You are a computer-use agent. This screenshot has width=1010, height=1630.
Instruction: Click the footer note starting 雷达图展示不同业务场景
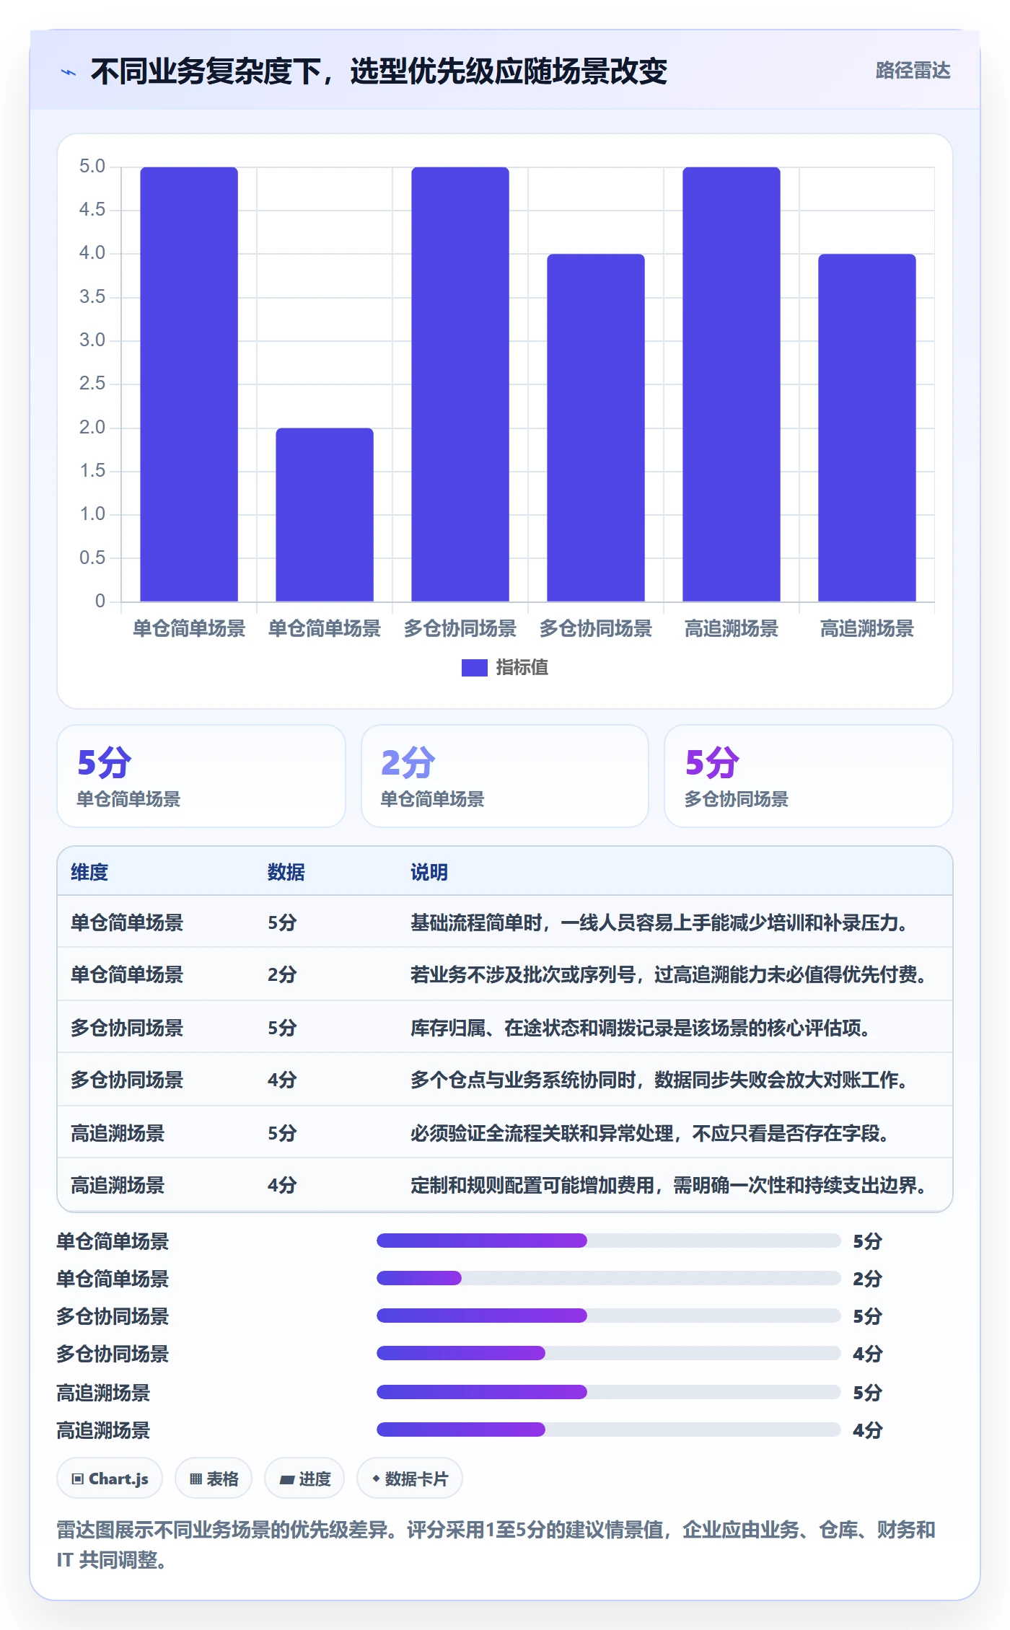[496, 1544]
